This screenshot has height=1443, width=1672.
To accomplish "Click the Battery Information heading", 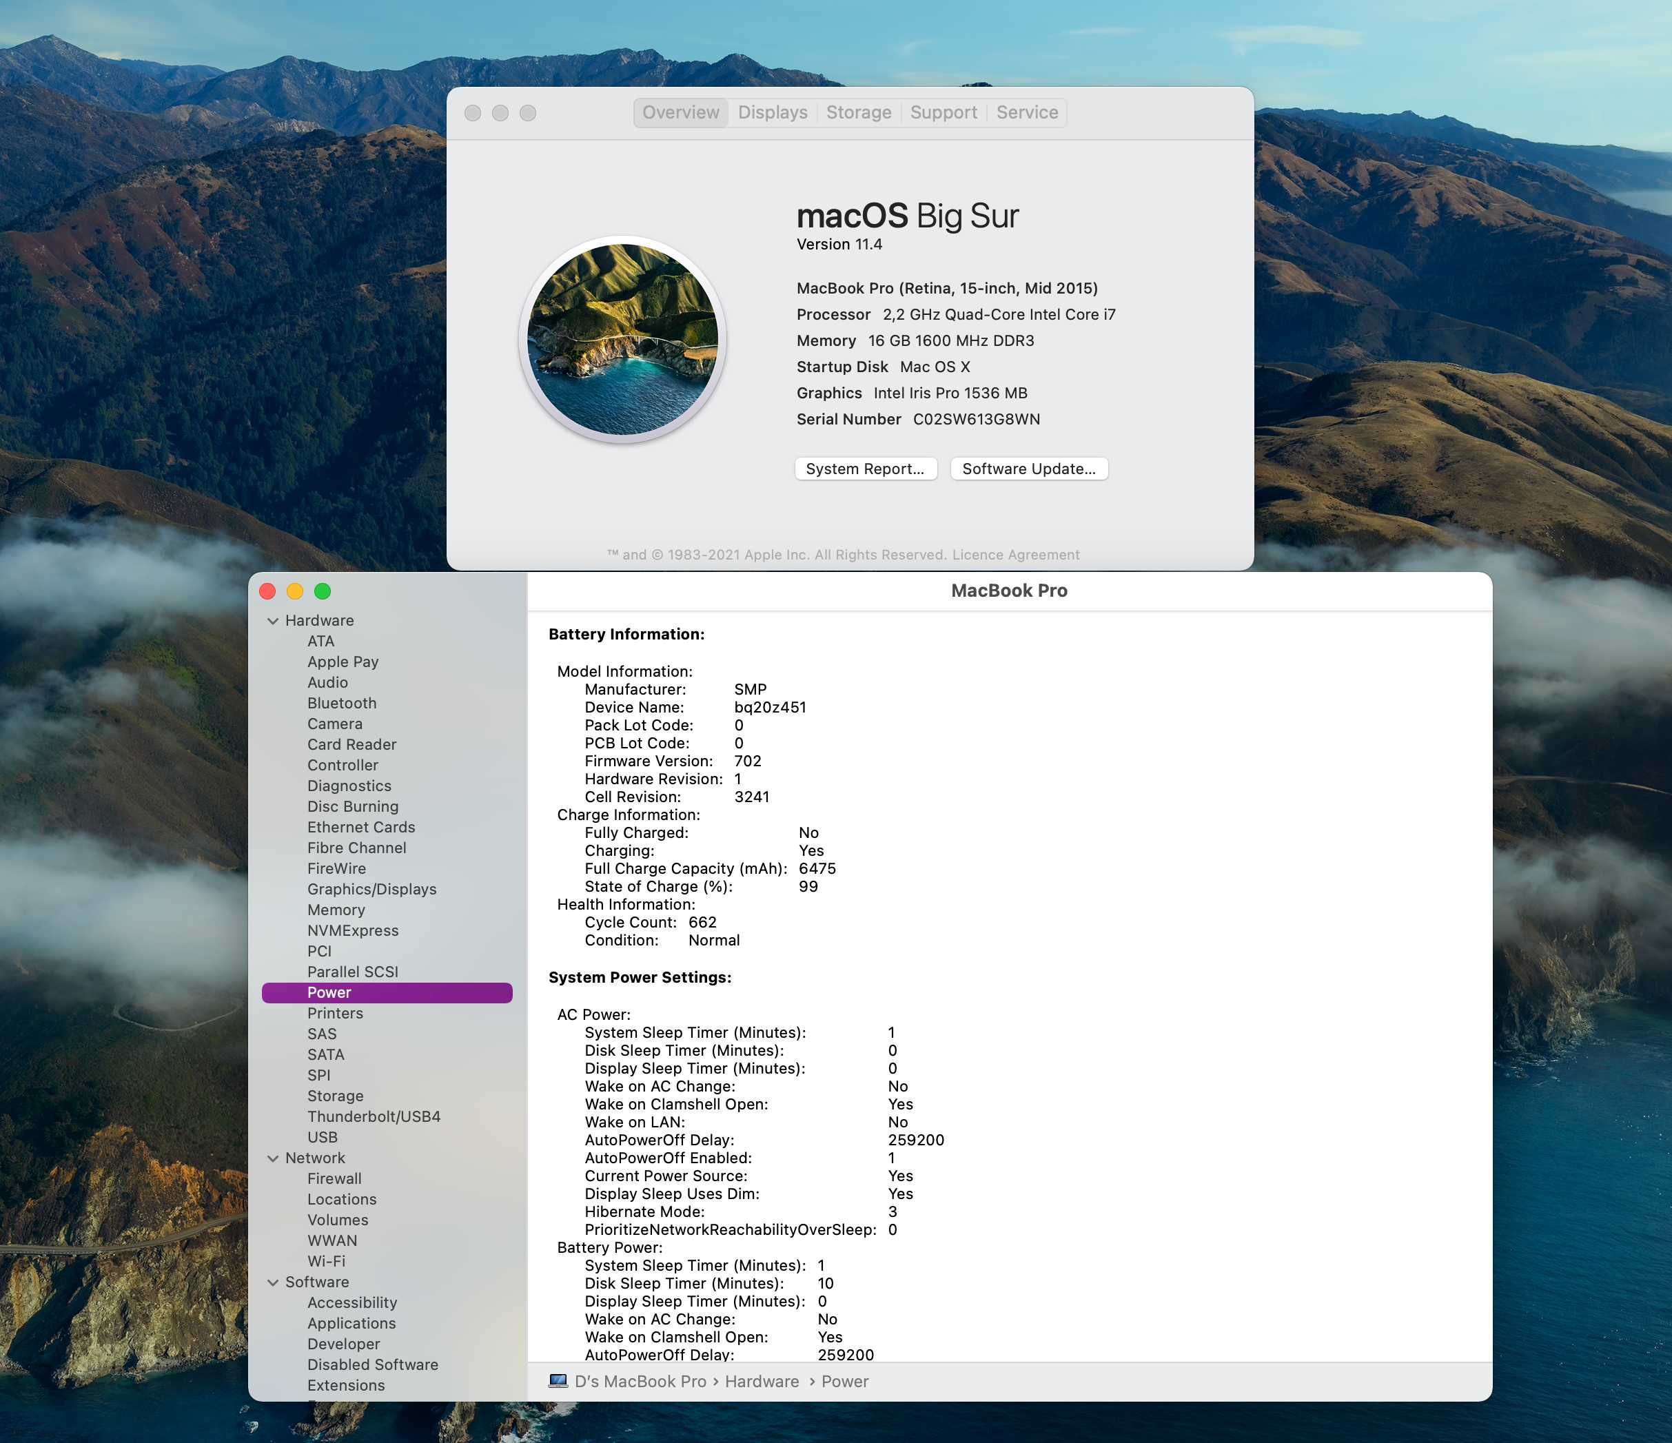I will (x=626, y=635).
